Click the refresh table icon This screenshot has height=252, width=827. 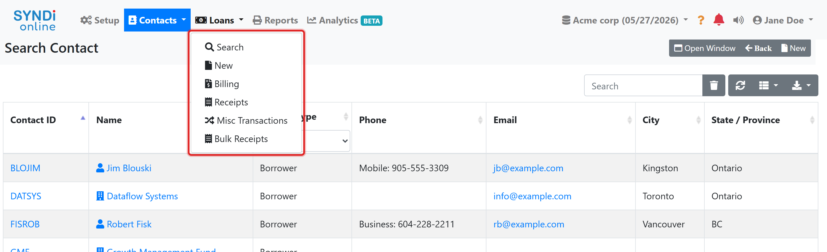[x=740, y=86]
